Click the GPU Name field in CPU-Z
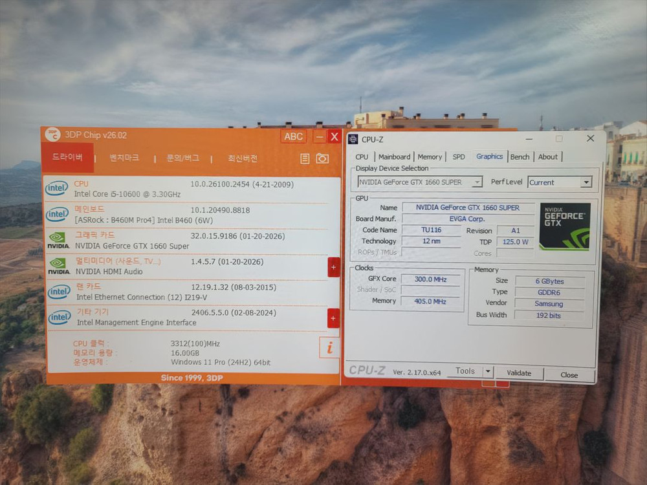 (468, 208)
